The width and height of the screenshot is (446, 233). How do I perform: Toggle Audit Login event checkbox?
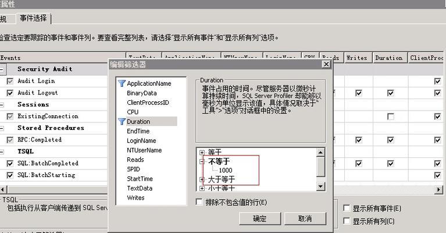point(10,81)
